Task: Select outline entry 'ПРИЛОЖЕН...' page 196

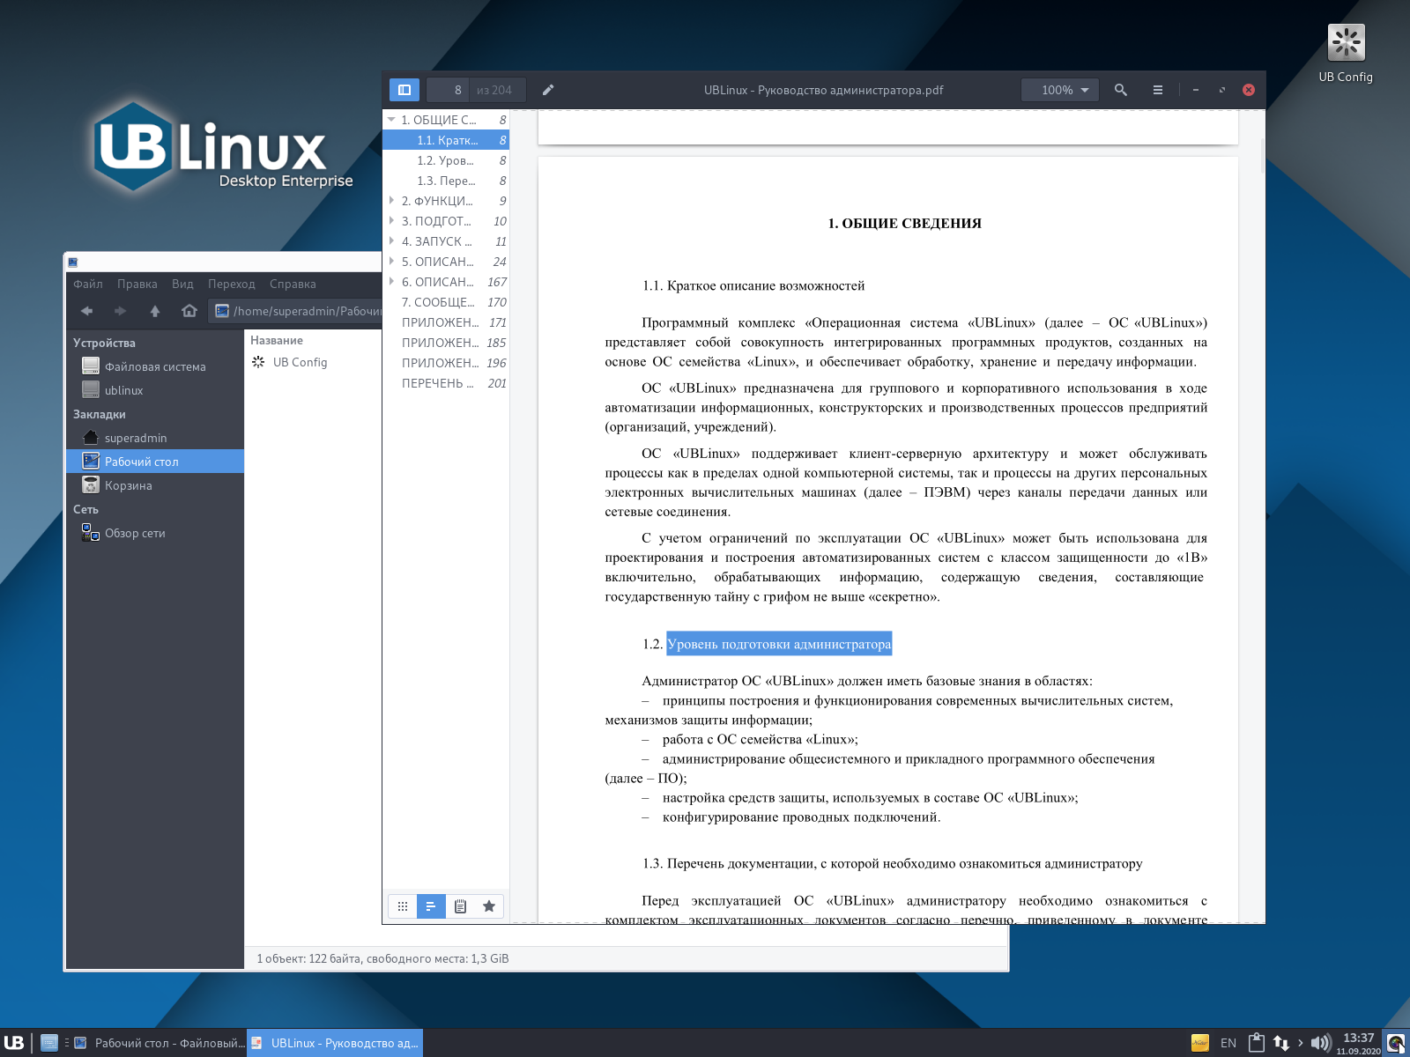Action: point(446,363)
